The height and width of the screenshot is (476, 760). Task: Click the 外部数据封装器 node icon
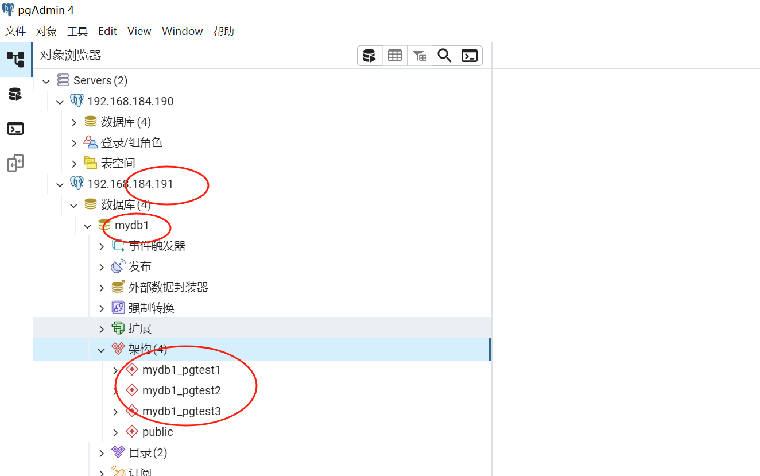(118, 287)
